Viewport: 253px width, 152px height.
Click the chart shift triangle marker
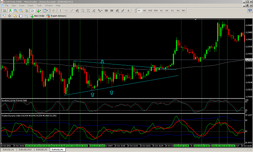[x=196, y=20]
